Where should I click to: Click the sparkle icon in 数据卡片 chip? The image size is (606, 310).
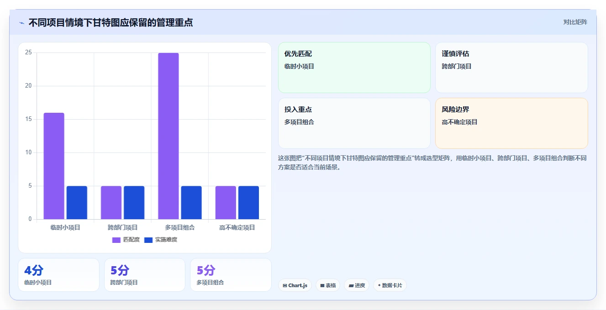(x=379, y=285)
